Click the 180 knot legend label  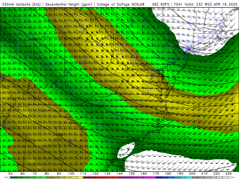pos(168,174)
